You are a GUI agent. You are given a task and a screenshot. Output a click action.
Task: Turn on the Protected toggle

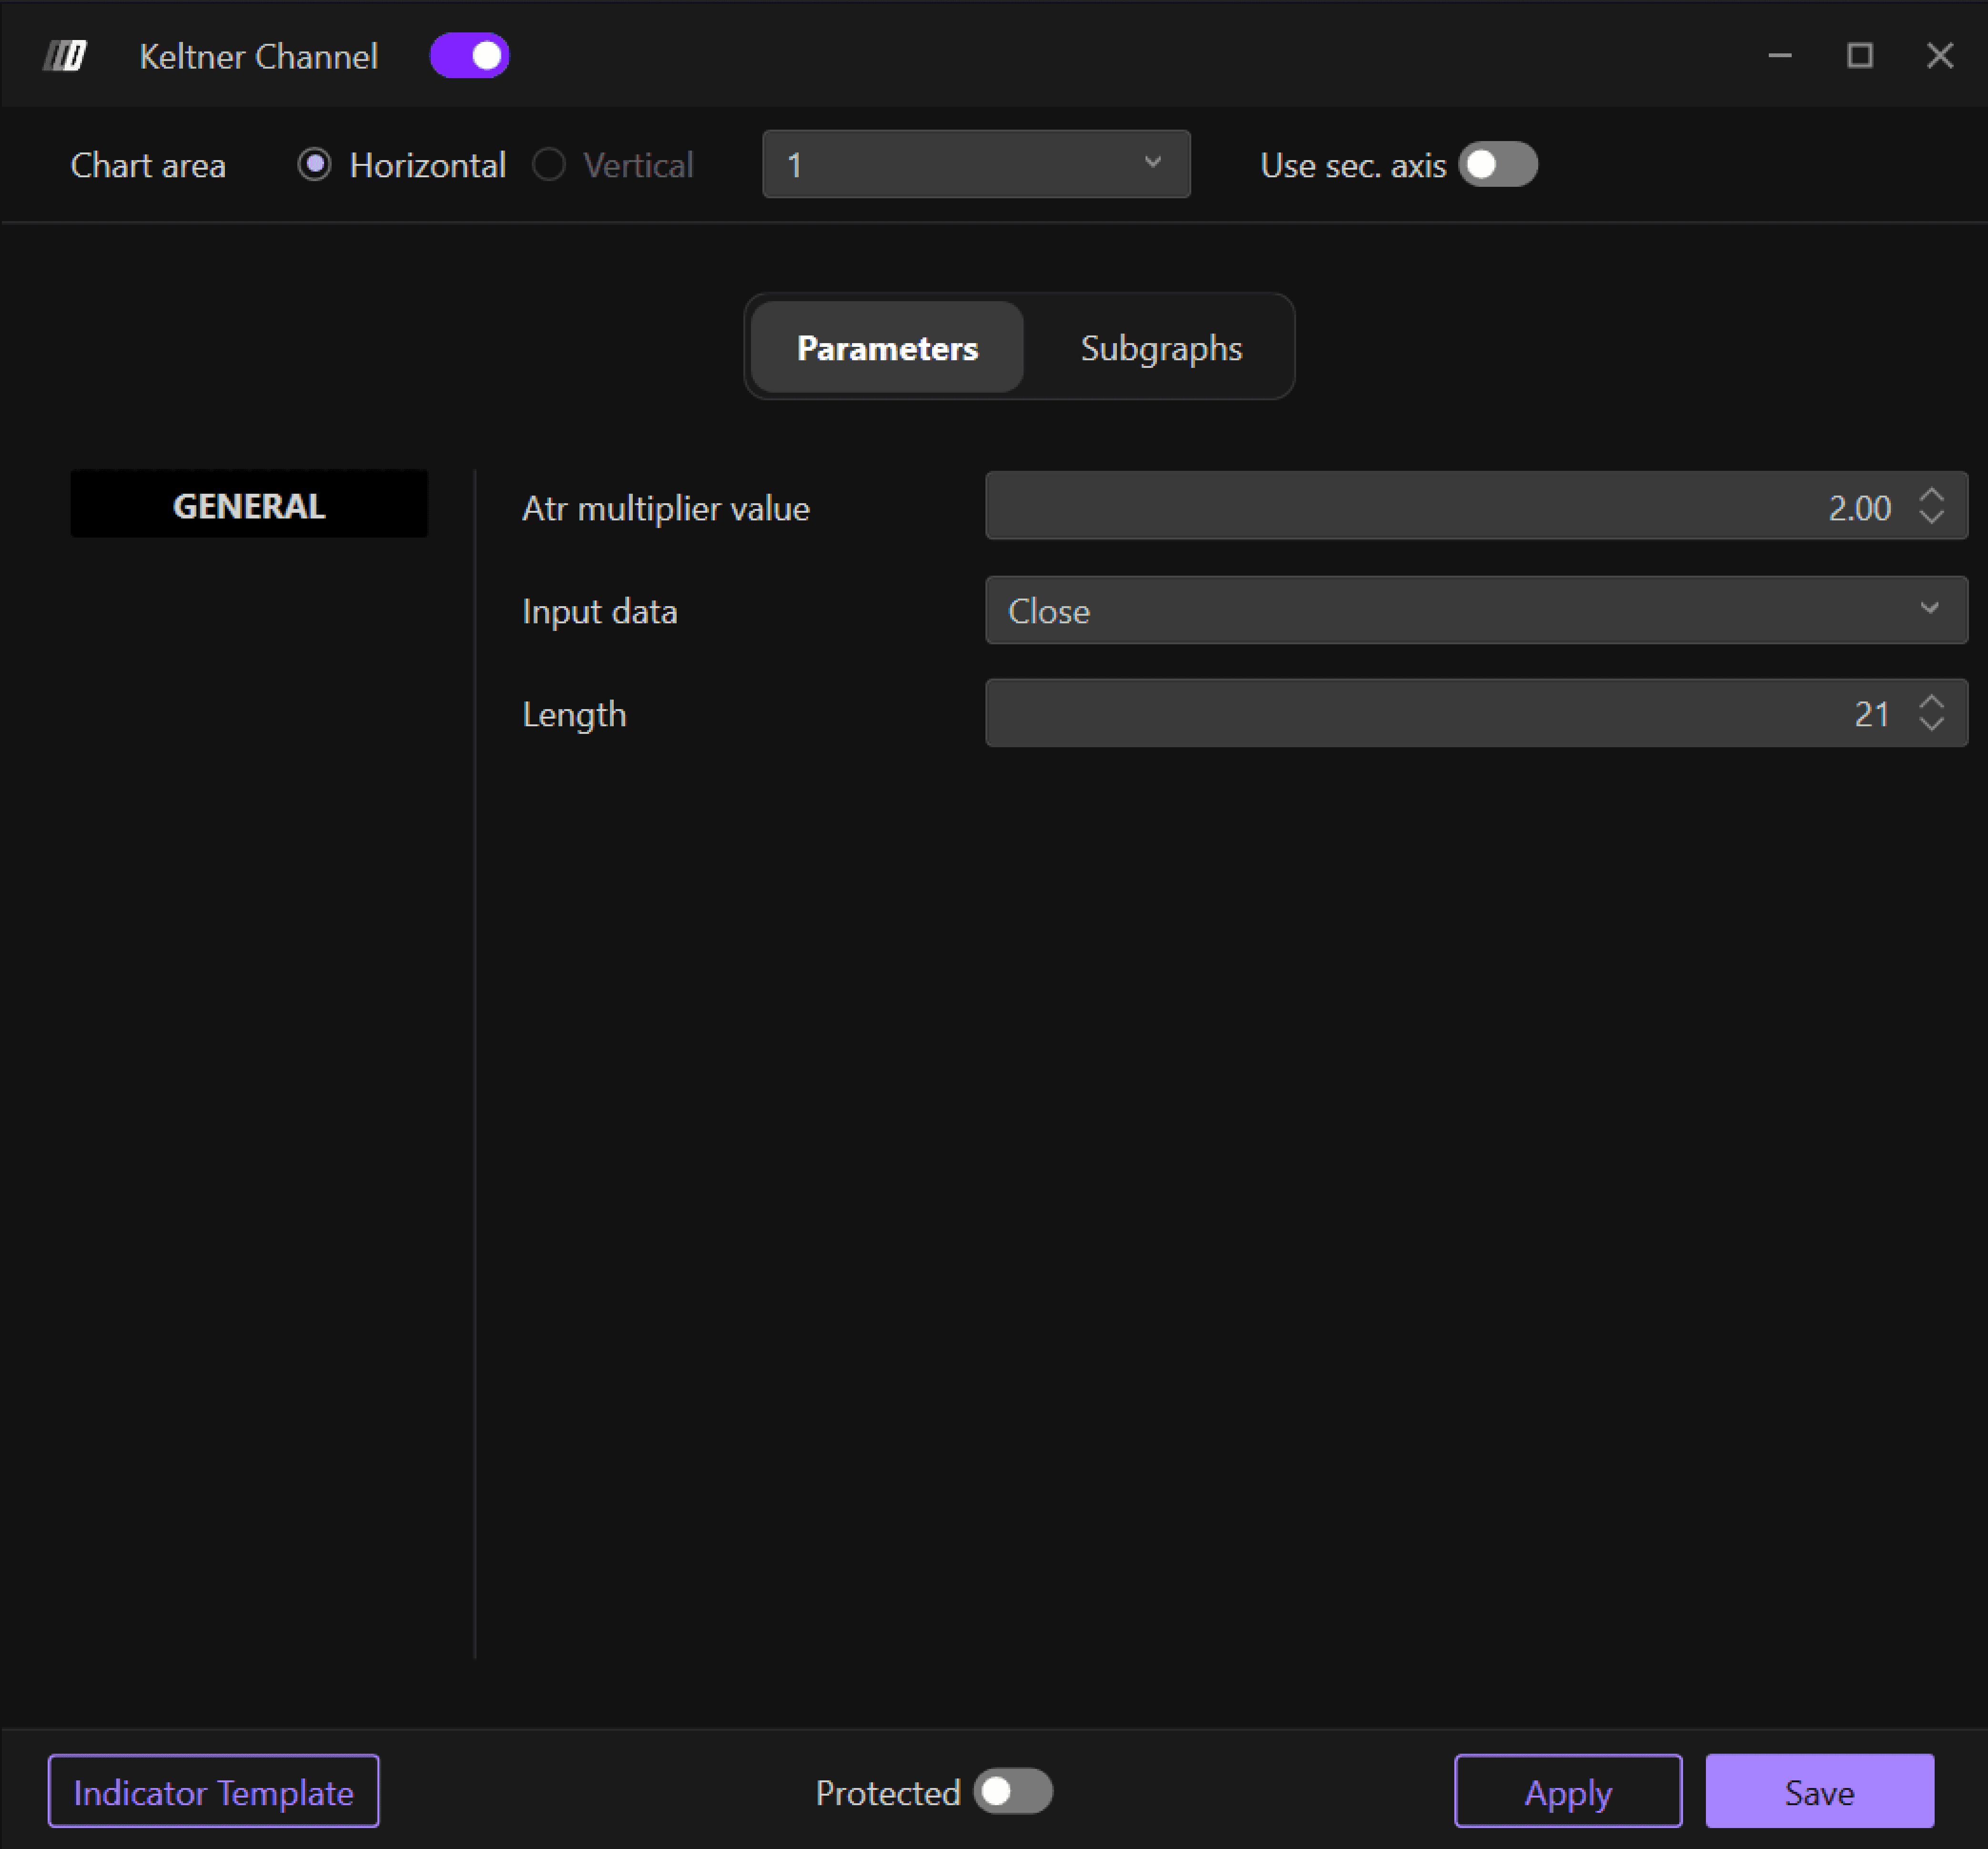click(1012, 1791)
